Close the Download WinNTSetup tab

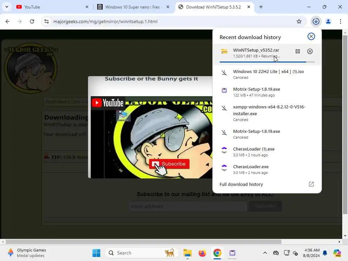[x=248, y=7]
